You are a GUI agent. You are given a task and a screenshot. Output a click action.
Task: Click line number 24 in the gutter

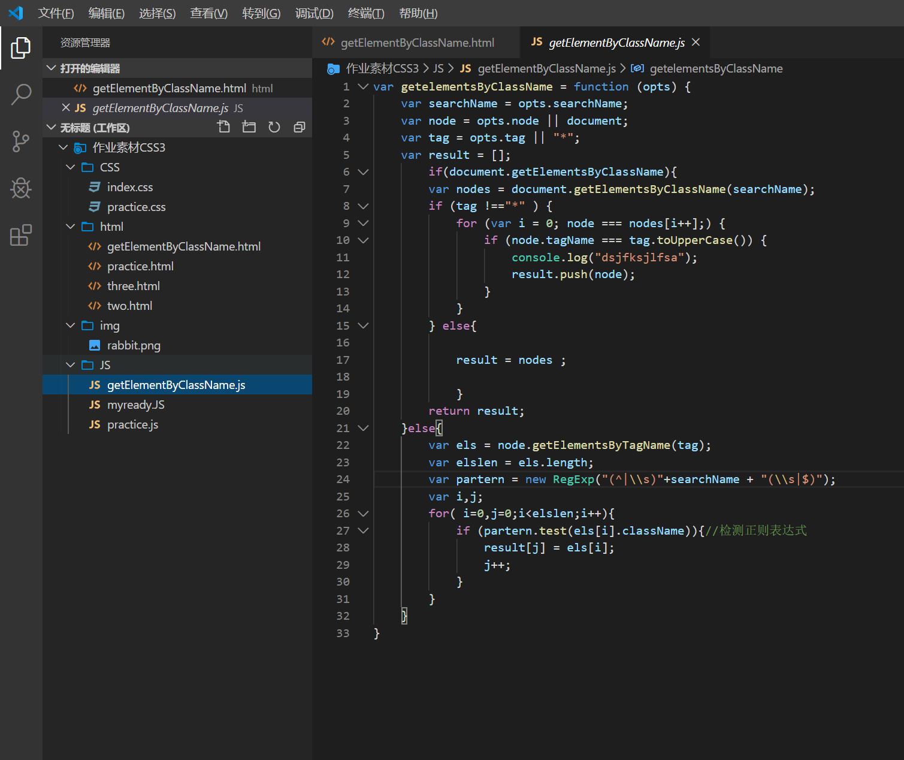(343, 479)
